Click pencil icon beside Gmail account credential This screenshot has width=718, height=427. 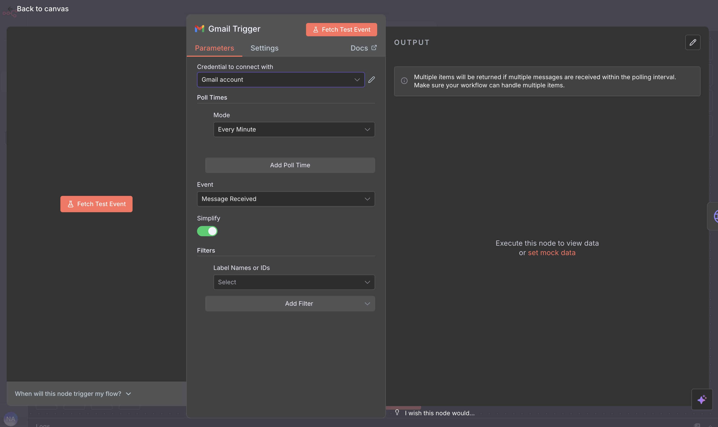coord(372,80)
